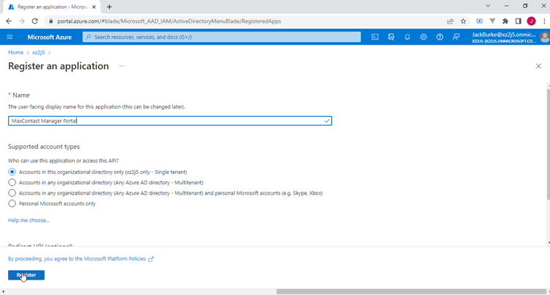Open a new browser tab with plus
550x295 pixels.
(x=109, y=7)
